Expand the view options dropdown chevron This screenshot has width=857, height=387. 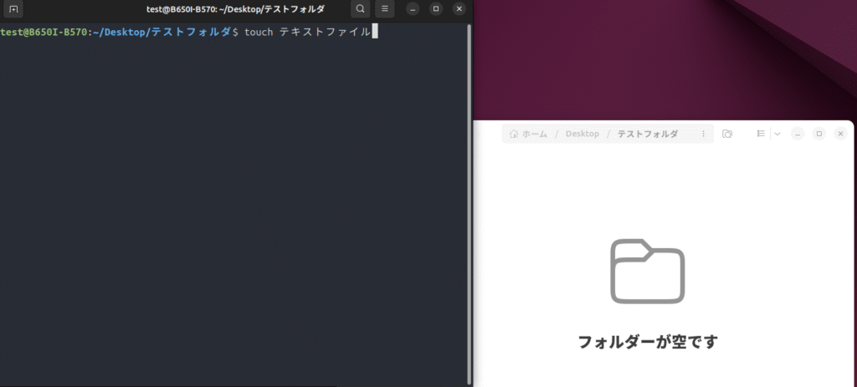tap(777, 134)
